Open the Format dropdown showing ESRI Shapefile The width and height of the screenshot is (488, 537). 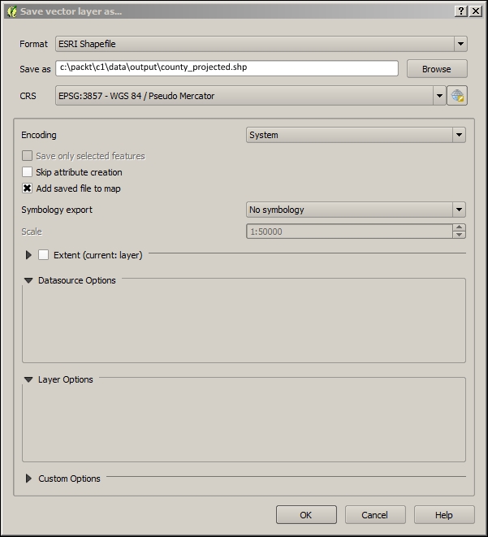click(x=261, y=44)
